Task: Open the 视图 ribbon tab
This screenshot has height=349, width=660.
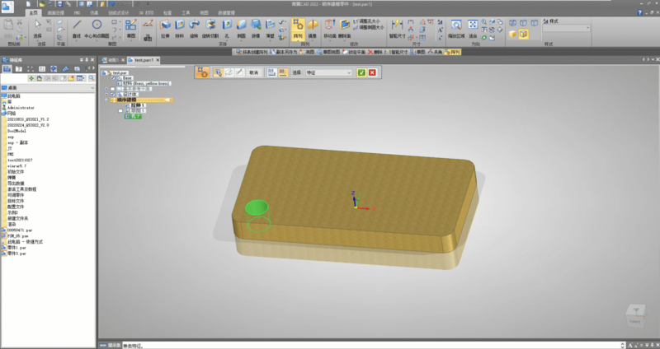Action: pos(202,14)
